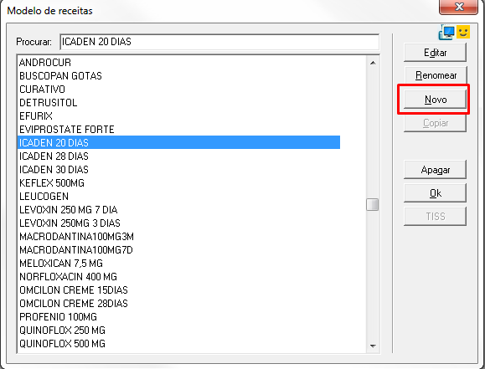Select KEFLEX 500MG item
This screenshot has width=485, height=369.
pos(178,183)
